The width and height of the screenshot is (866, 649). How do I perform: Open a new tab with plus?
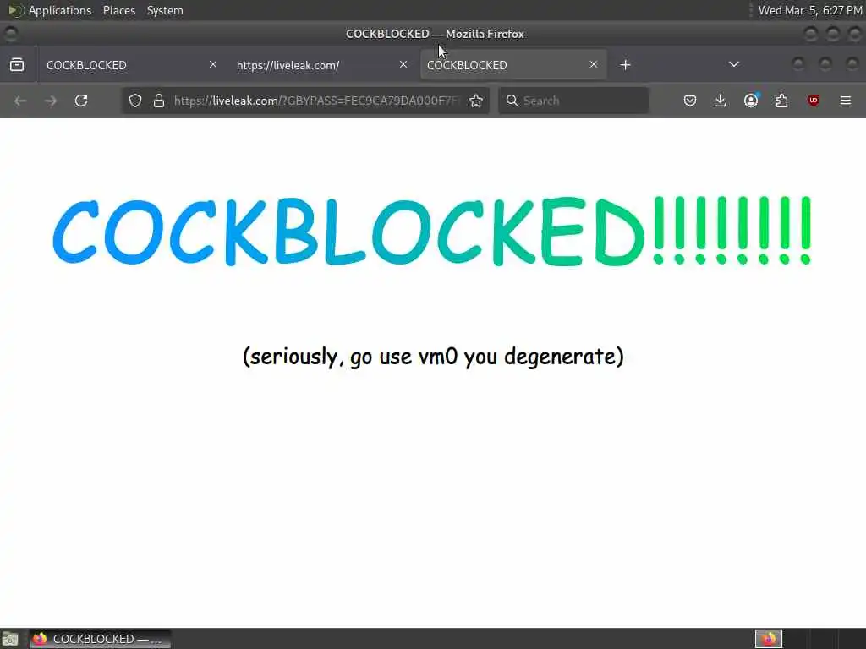click(x=625, y=65)
